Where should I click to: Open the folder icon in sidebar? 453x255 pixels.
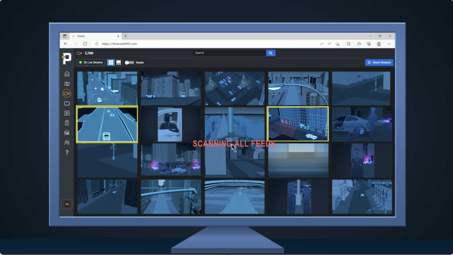click(x=67, y=103)
